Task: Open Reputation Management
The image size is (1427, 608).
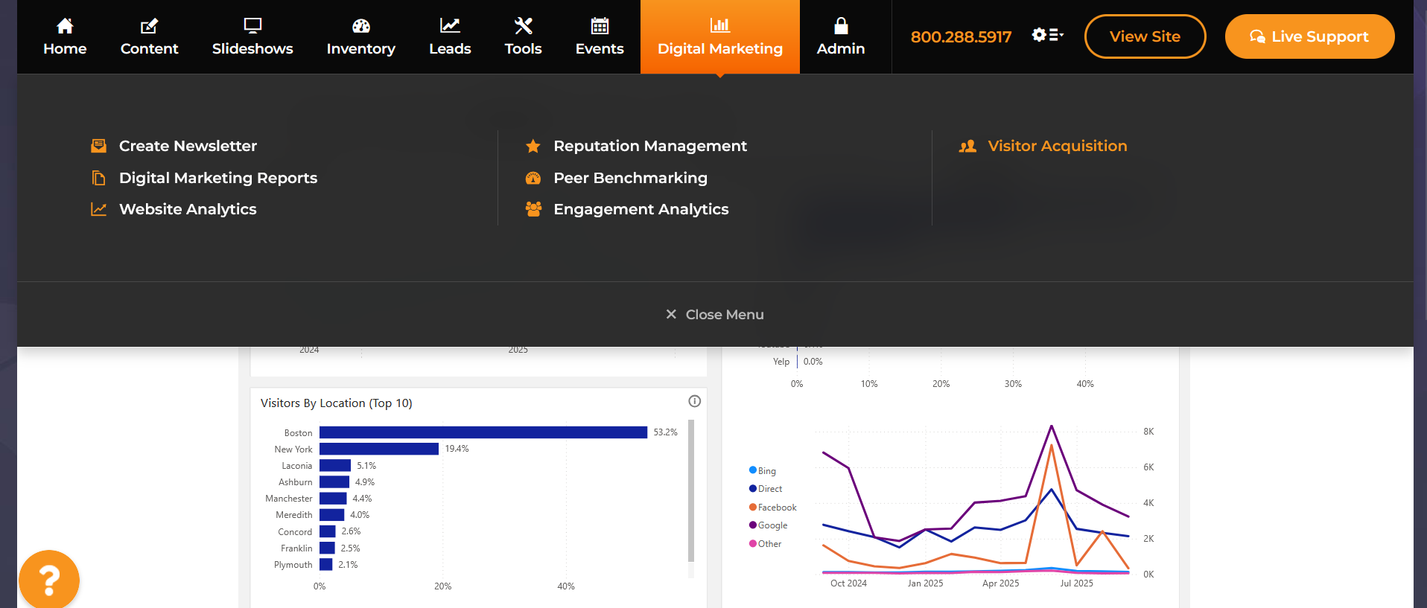Action: (650, 146)
